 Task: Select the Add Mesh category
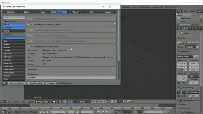pyautogui.click(x=14, y=57)
